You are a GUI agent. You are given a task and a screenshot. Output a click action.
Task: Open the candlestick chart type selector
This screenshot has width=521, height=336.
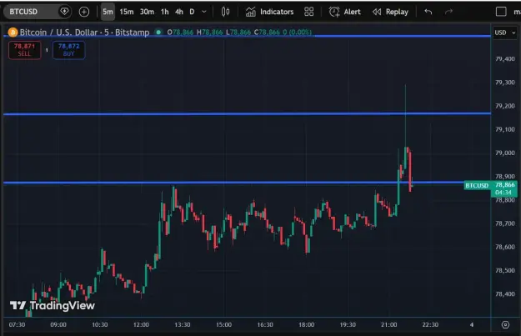225,12
